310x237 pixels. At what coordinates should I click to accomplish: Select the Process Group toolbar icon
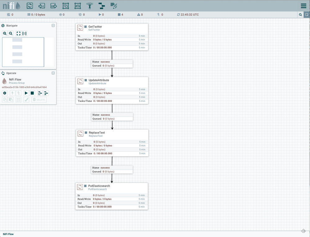tap(65, 6)
